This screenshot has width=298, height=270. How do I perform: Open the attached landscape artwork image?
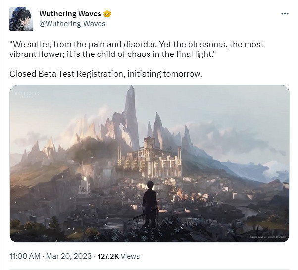click(149, 163)
